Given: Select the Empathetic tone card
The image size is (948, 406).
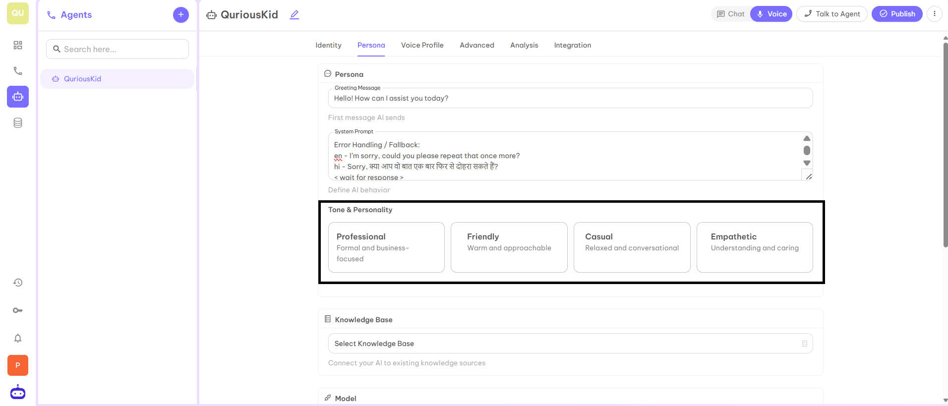Looking at the screenshot, I should [x=755, y=247].
